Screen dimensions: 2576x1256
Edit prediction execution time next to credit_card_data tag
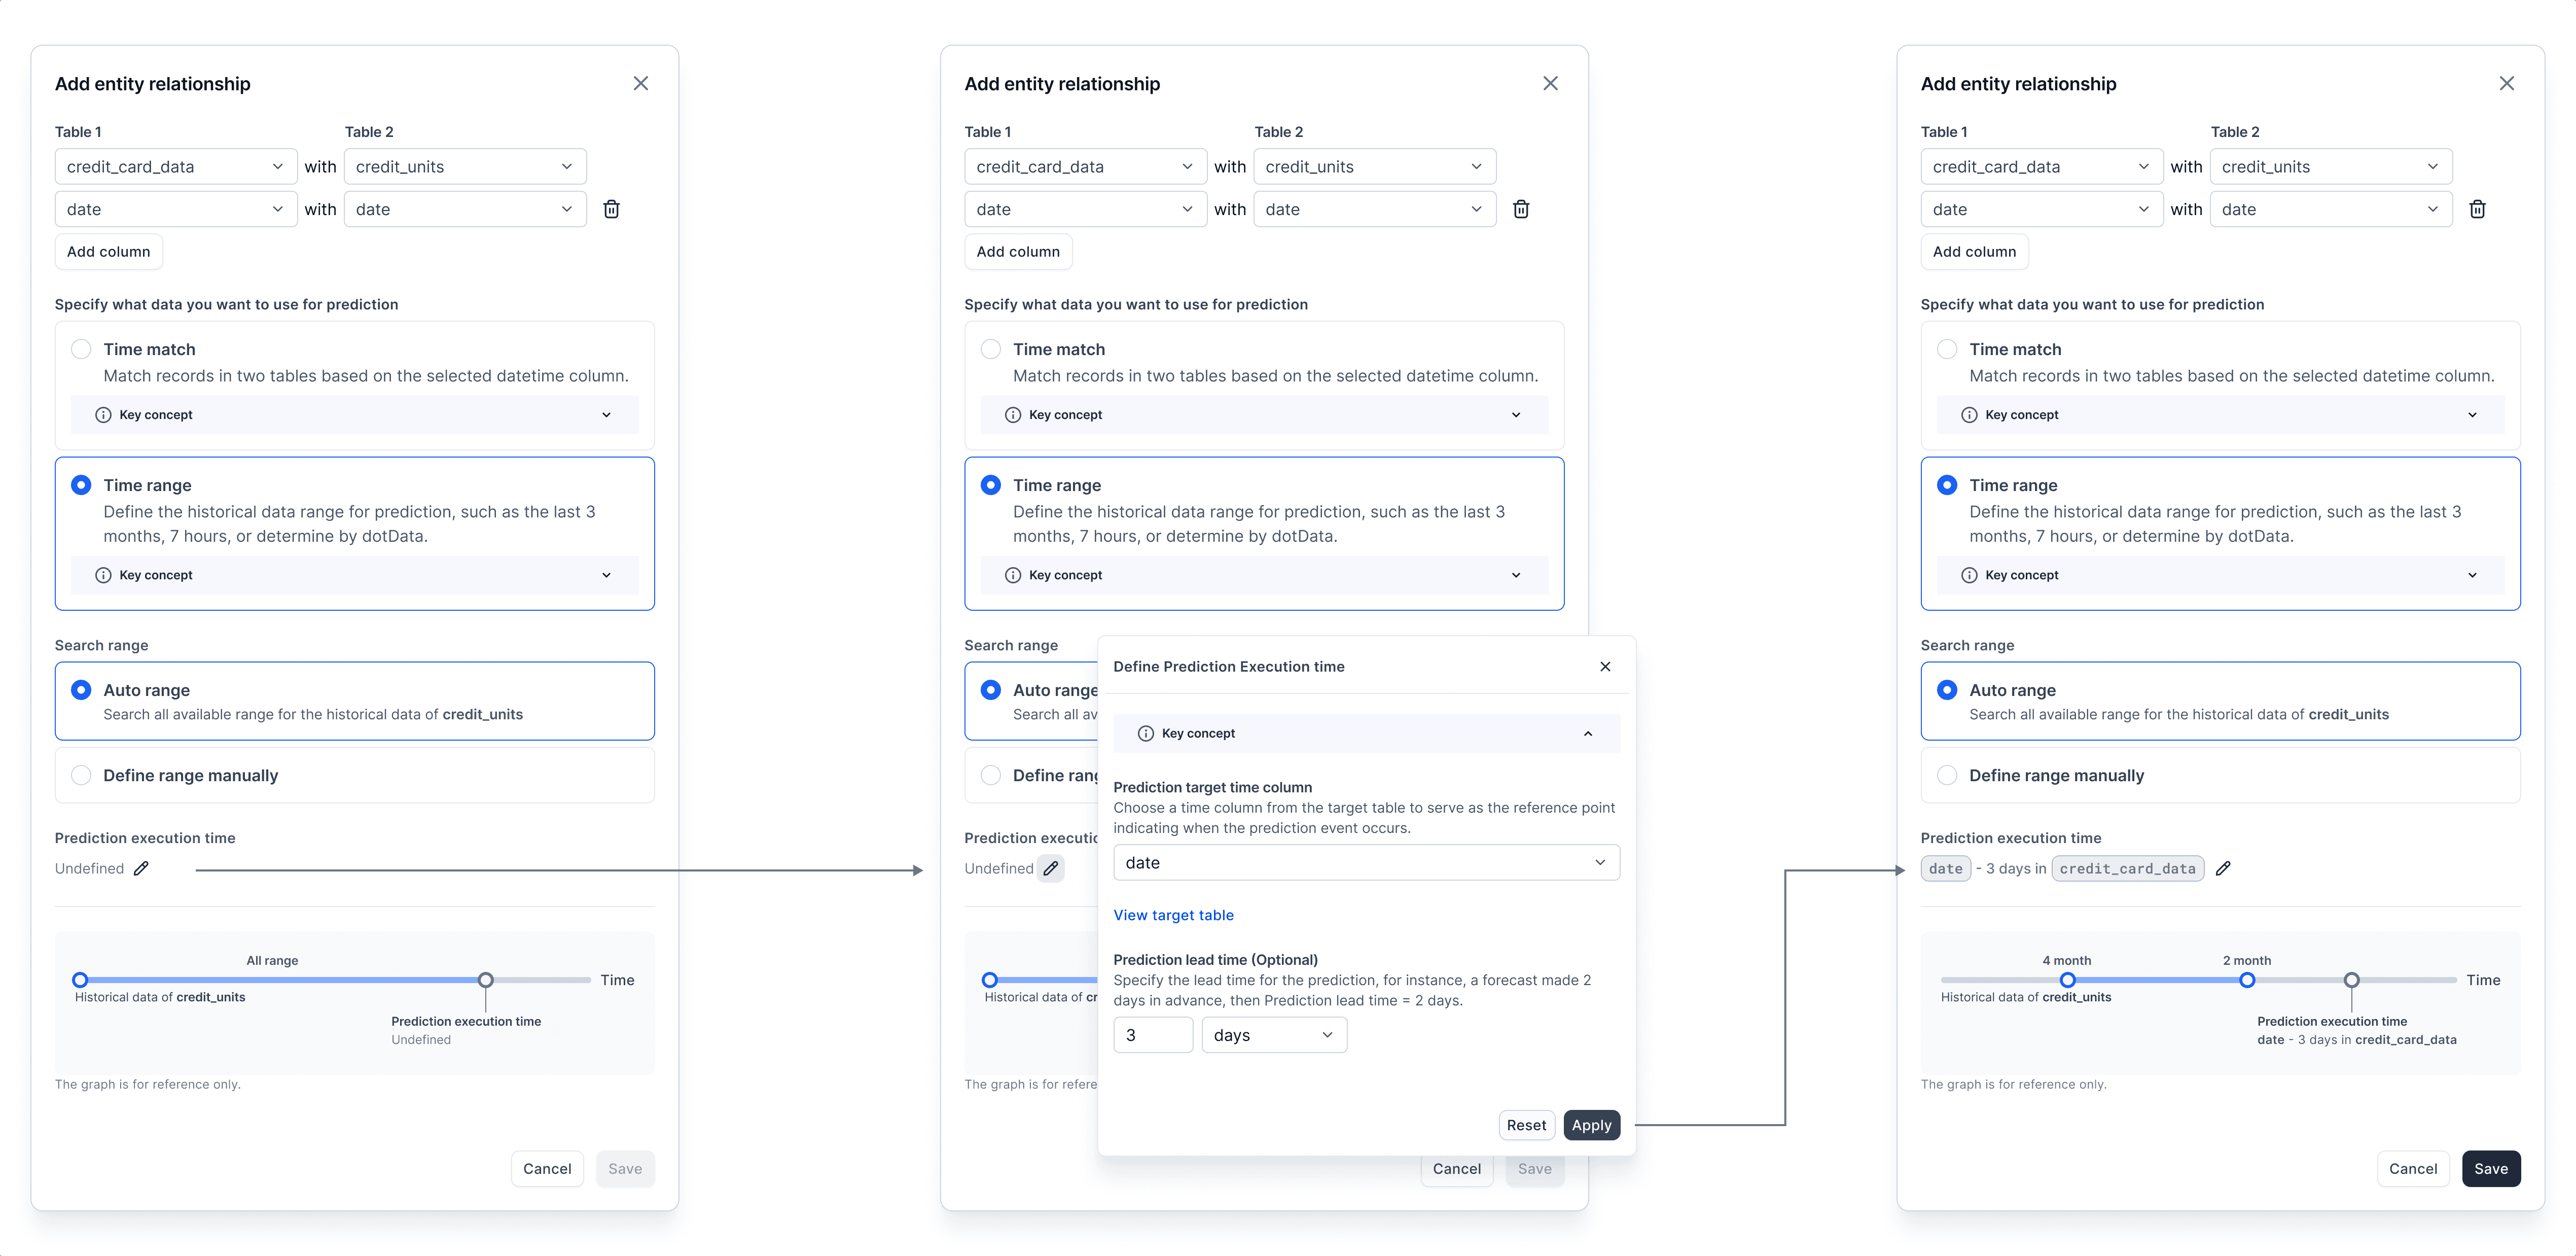[2222, 868]
